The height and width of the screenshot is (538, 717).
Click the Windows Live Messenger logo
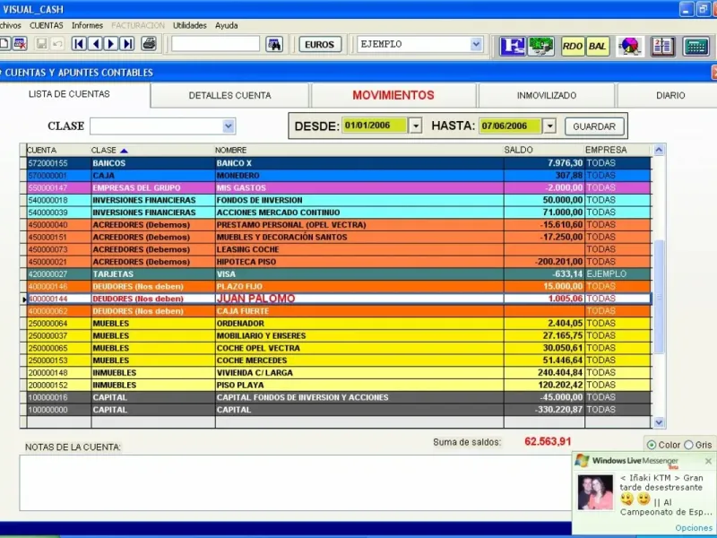(x=582, y=461)
